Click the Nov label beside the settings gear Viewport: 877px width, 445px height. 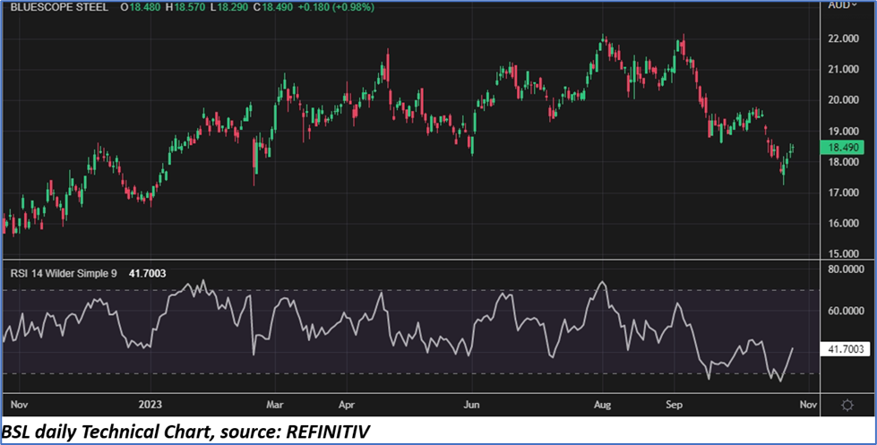(808, 404)
